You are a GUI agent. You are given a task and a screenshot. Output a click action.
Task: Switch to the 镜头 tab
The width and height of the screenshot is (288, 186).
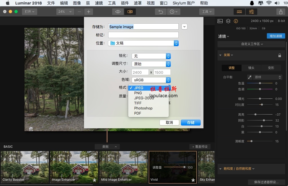(x=251, y=68)
